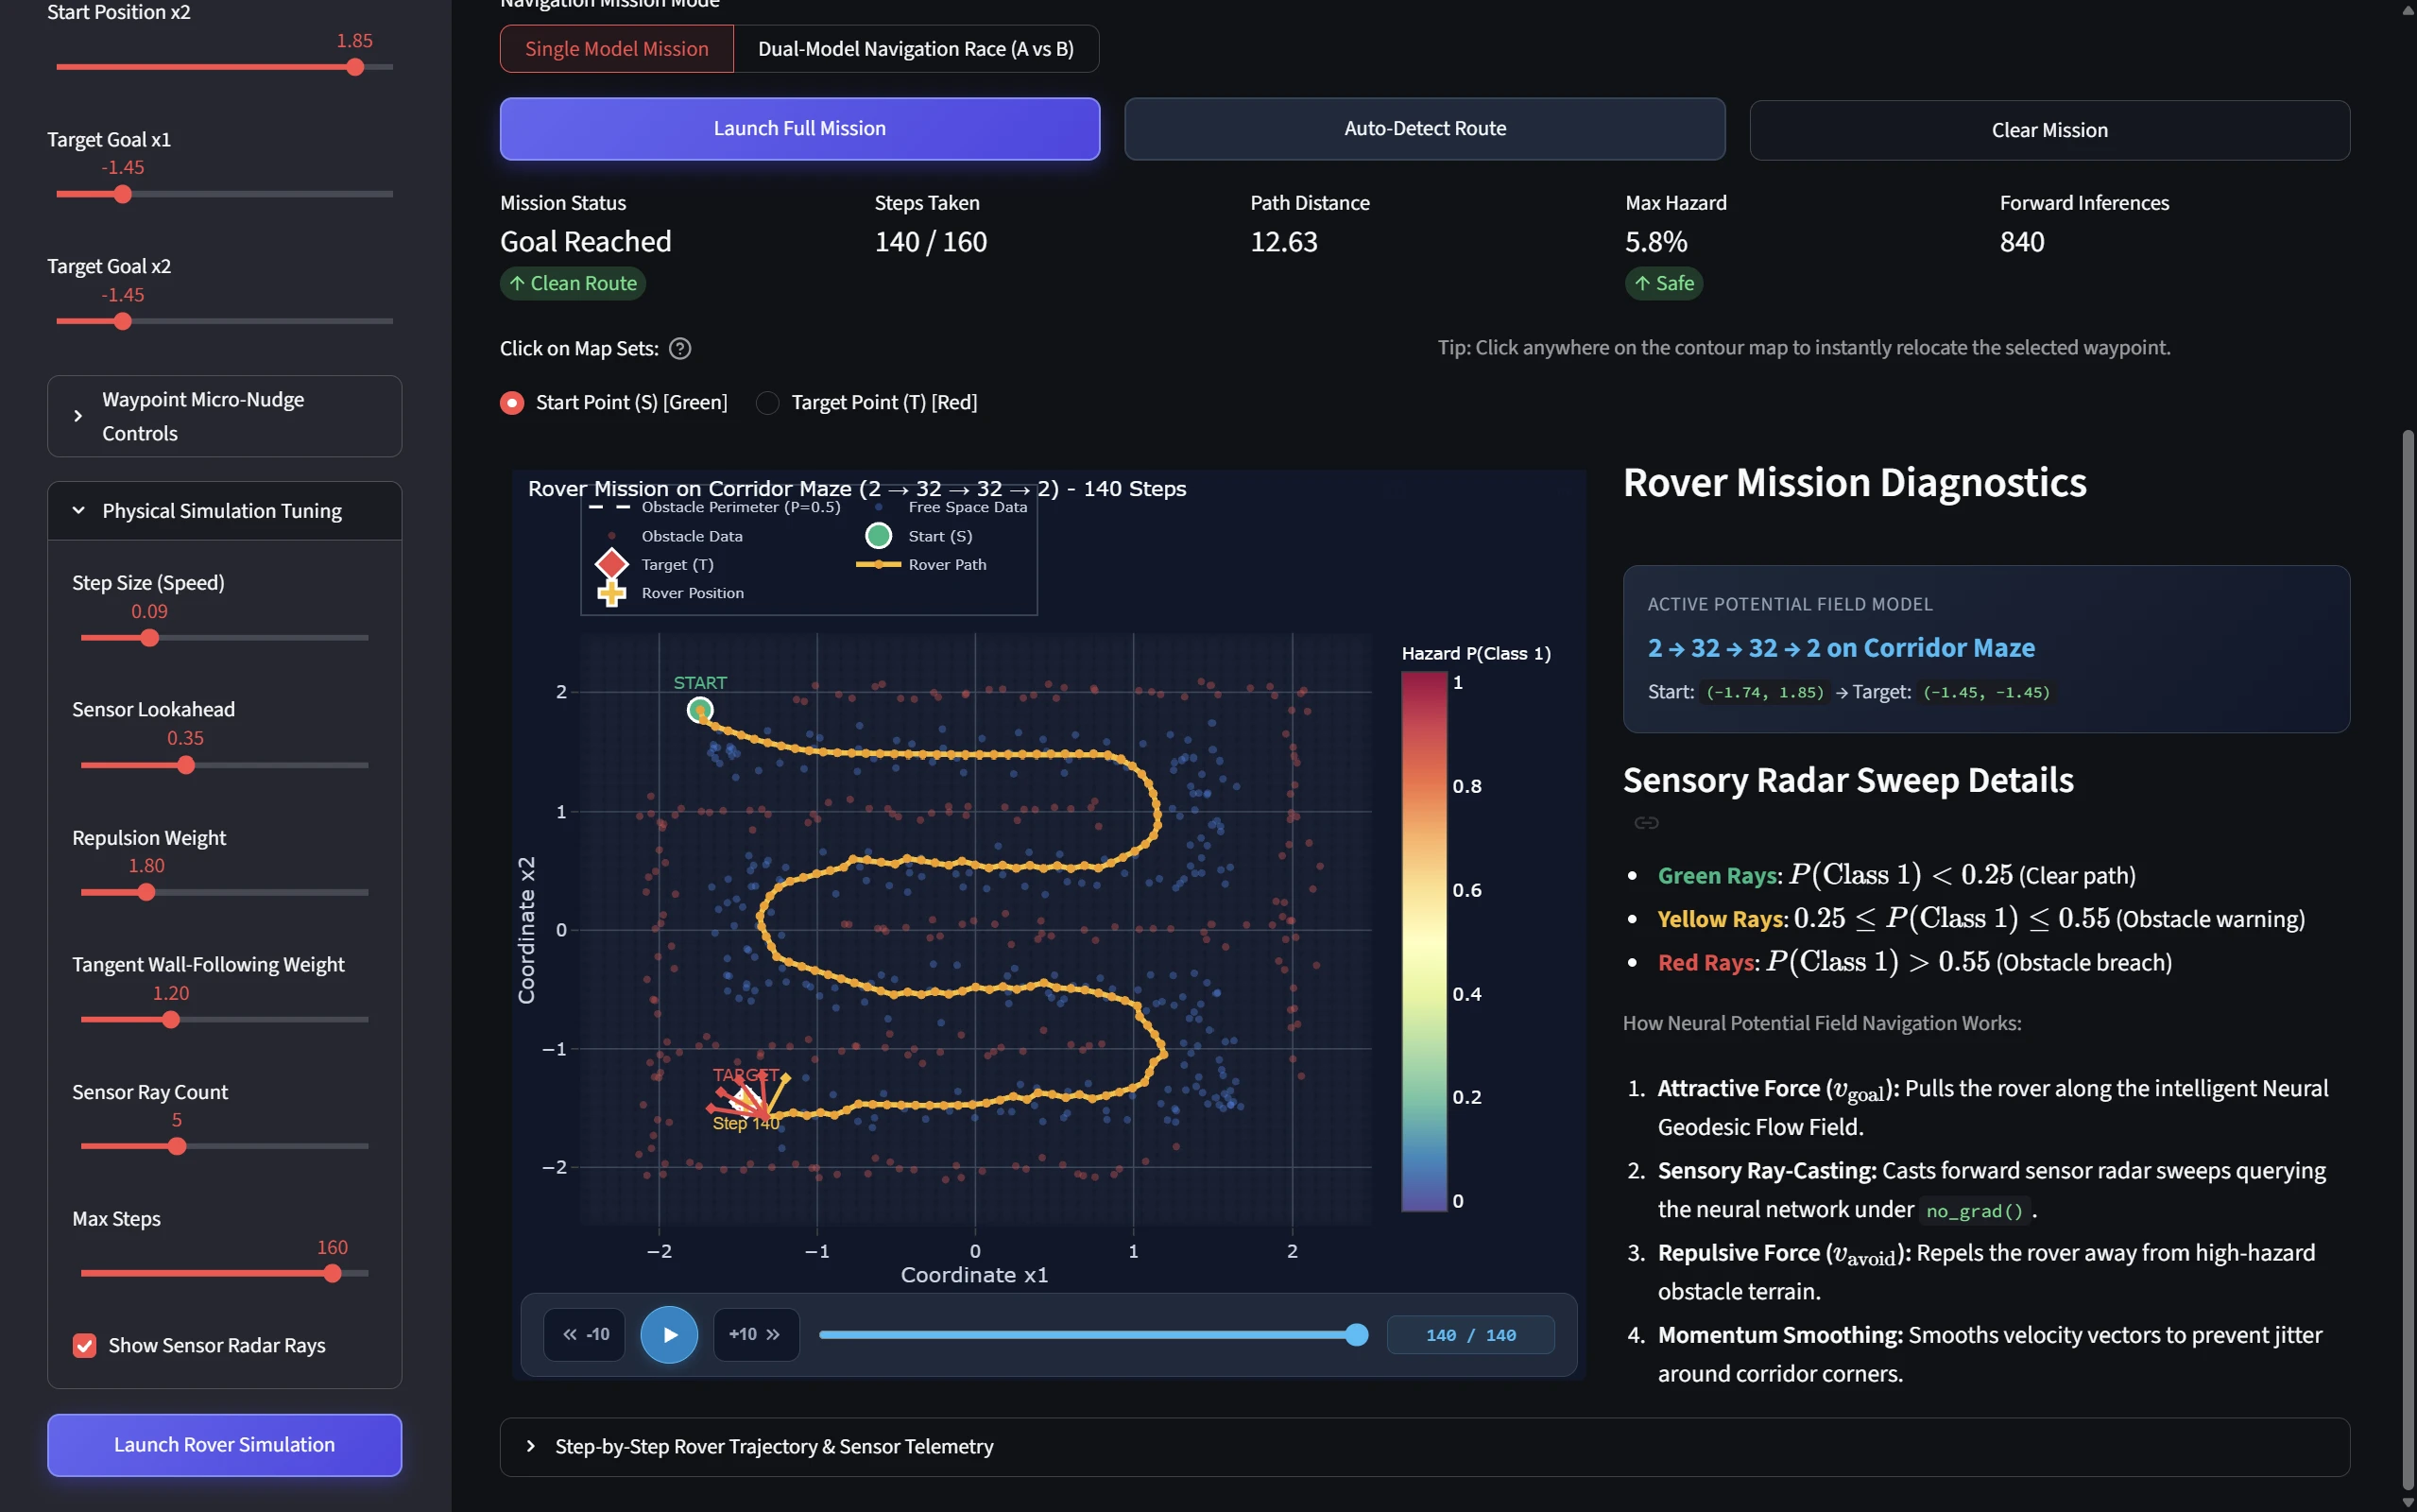
Task: Expand Step-by-Step Rover Trajectory & Sensor Telemetry
Action: [x=1425, y=1446]
